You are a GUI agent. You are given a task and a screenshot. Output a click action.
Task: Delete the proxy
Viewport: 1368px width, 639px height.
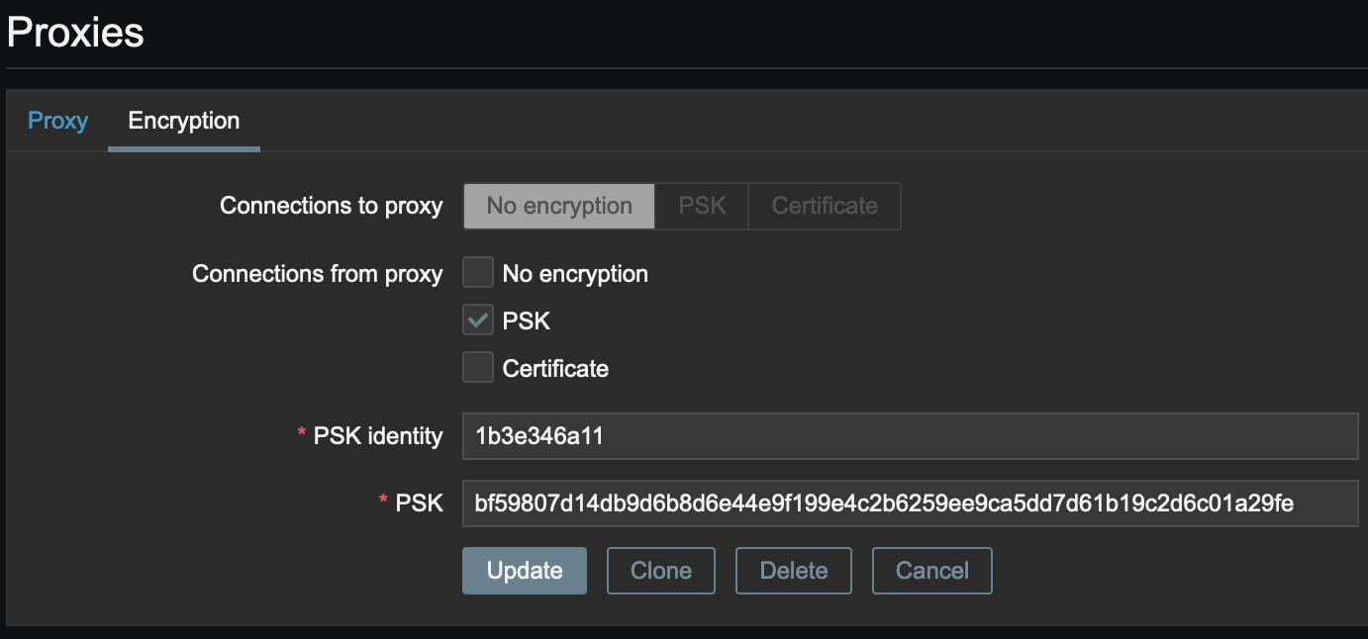(794, 571)
